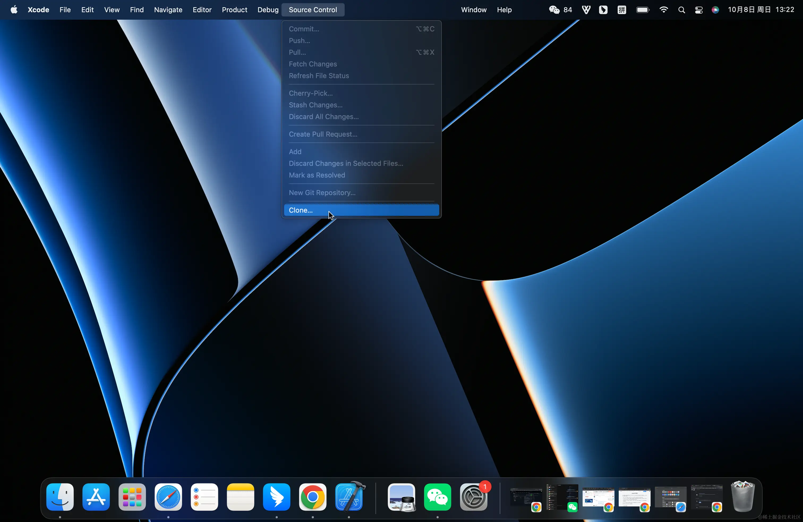The image size is (803, 522).
Task: Open the Editor menu
Action: (202, 10)
